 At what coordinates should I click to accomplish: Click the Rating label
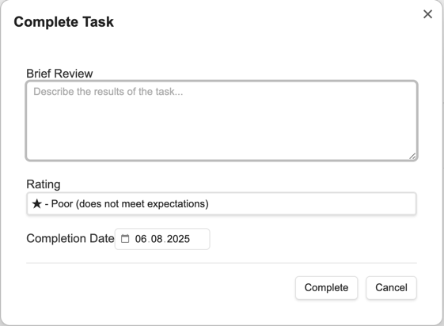pos(44,184)
